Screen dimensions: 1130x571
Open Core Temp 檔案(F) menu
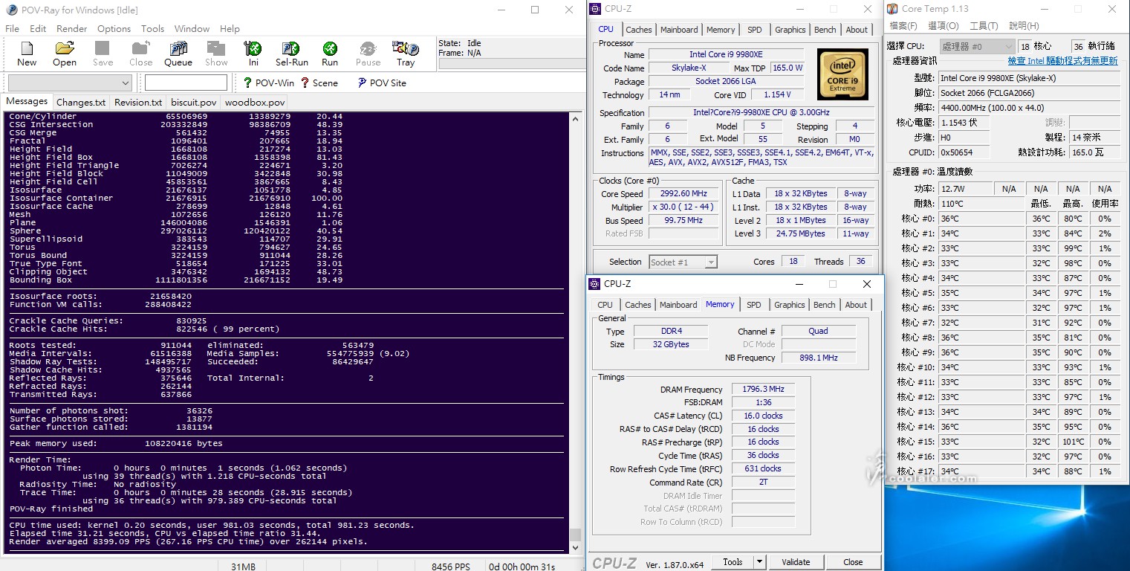click(x=903, y=26)
